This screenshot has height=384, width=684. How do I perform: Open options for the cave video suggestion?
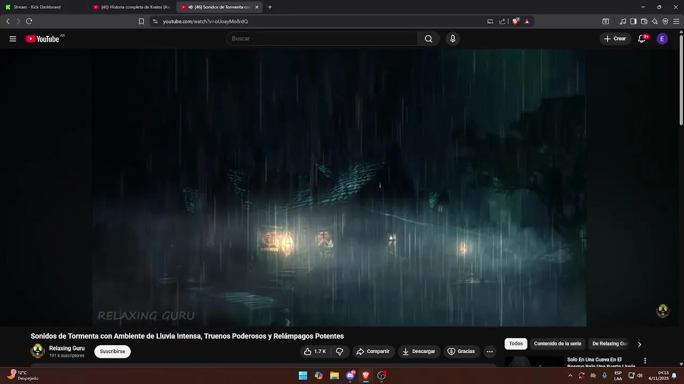tap(645, 361)
